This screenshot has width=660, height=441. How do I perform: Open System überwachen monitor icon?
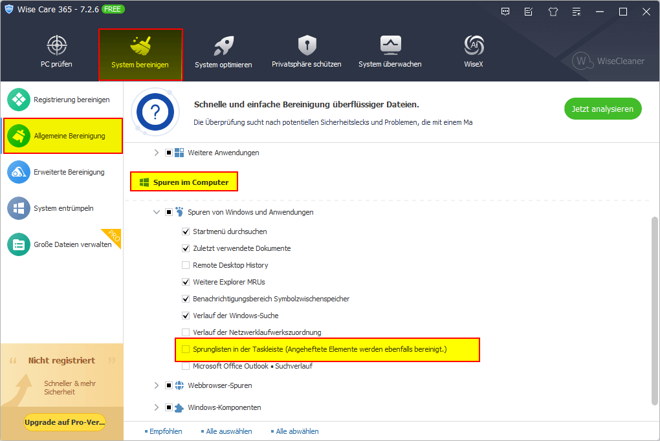pos(390,45)
